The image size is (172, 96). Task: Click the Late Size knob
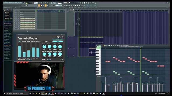tap(44, 47)
